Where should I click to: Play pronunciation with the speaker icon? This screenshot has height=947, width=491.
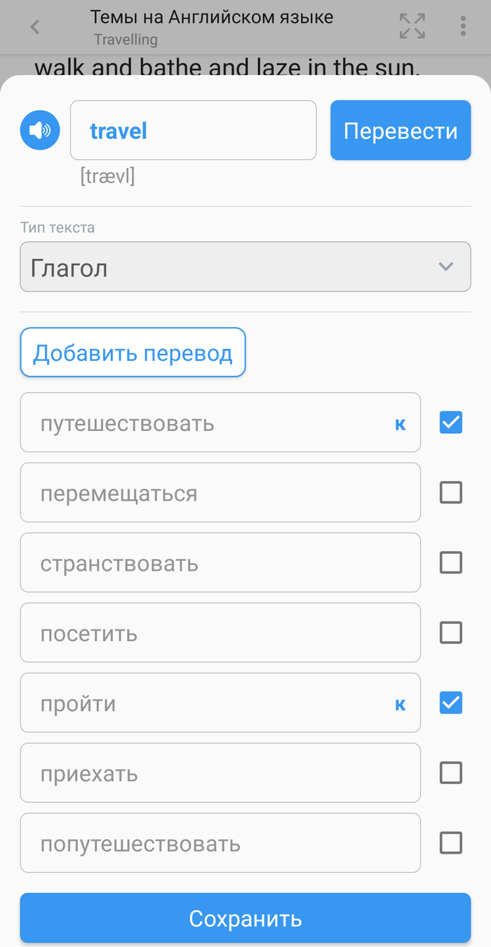click(40, 130)
